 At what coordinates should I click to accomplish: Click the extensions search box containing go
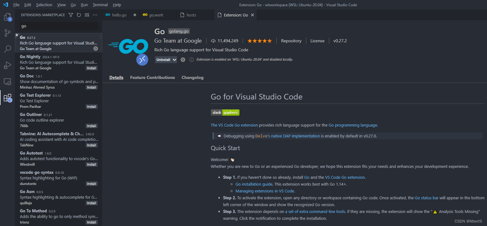coord(59,26)
